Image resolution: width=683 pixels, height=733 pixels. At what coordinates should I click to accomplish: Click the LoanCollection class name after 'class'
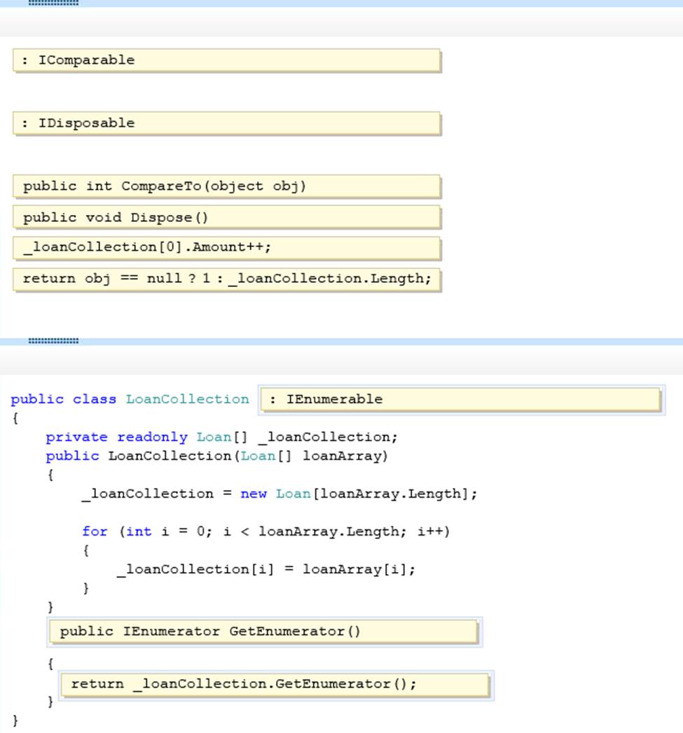click(x=187, y=399)
